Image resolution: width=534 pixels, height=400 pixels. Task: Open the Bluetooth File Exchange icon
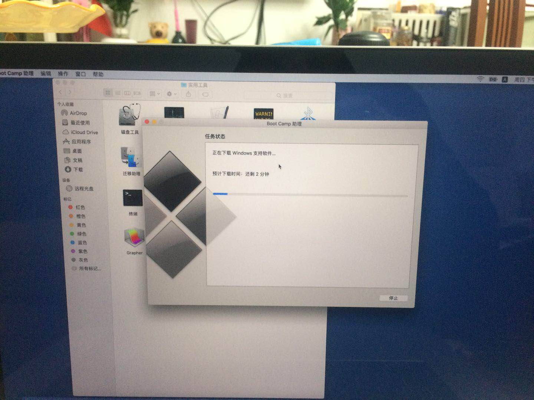click(308, 114)
